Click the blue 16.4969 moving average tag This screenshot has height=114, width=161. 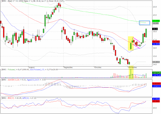(156, 44)
